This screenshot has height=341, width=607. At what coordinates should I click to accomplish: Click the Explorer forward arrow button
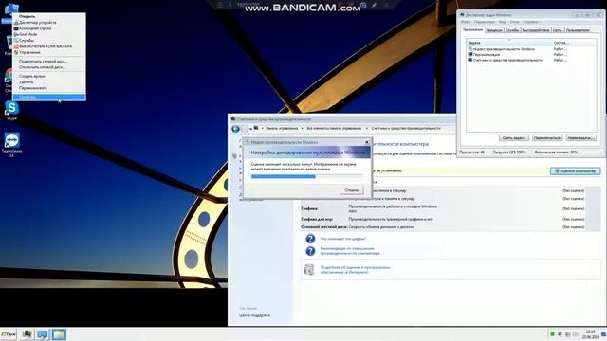(x=245, y=129)
